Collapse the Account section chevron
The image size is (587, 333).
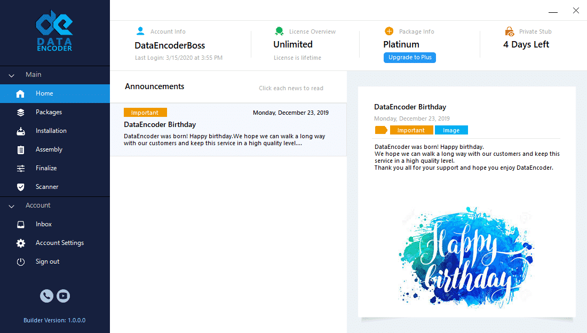click(12, 206)
